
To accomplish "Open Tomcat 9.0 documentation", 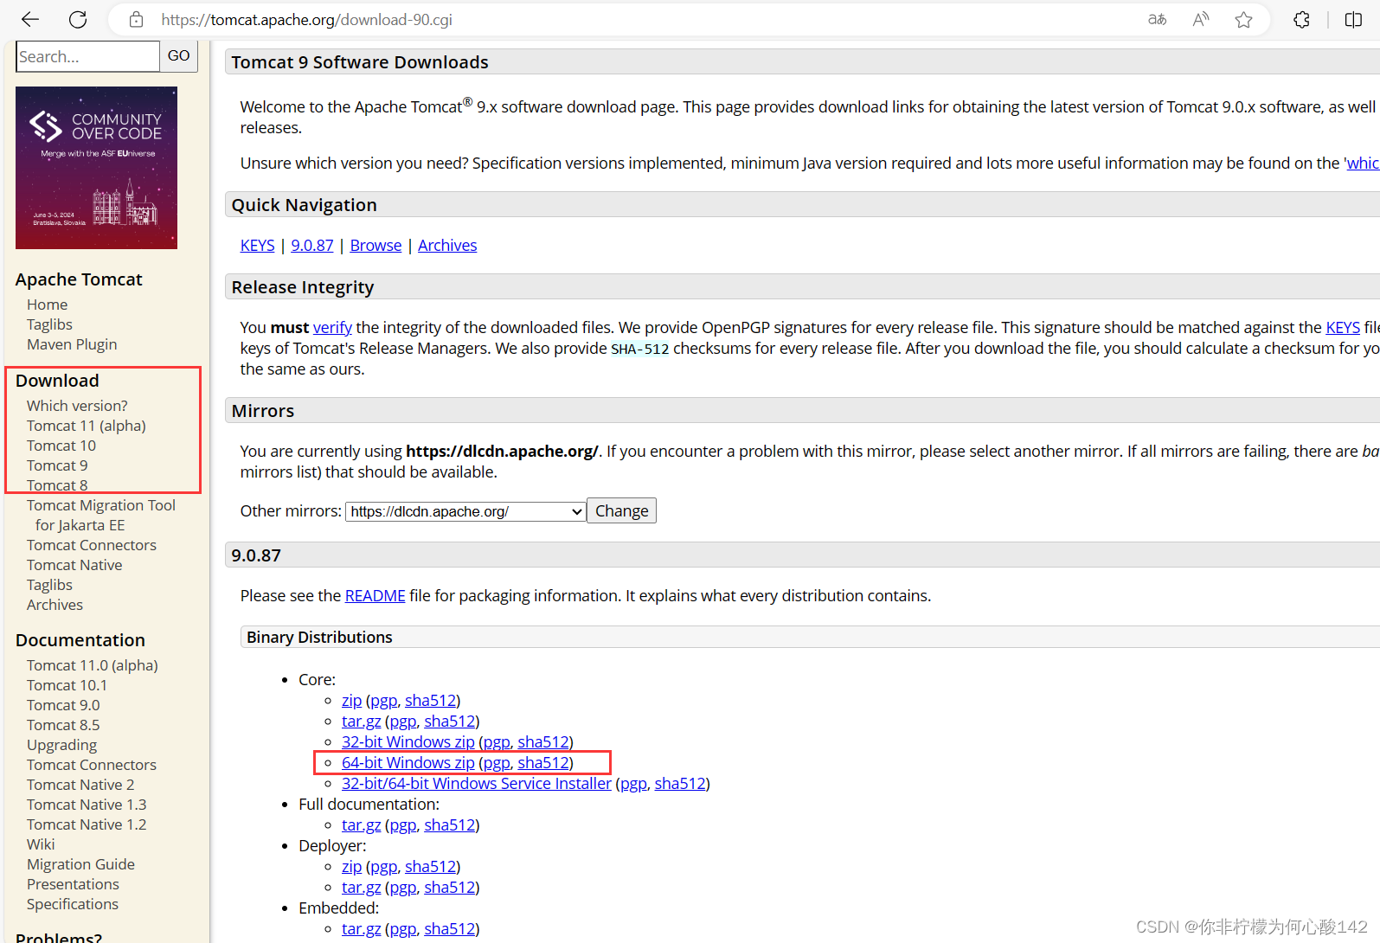I will pyautogui.click(x=63, y=705).
